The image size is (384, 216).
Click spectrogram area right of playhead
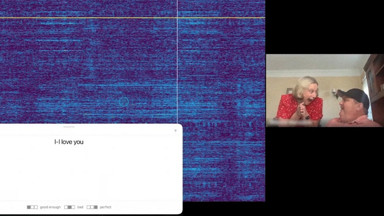click(222, 61)
